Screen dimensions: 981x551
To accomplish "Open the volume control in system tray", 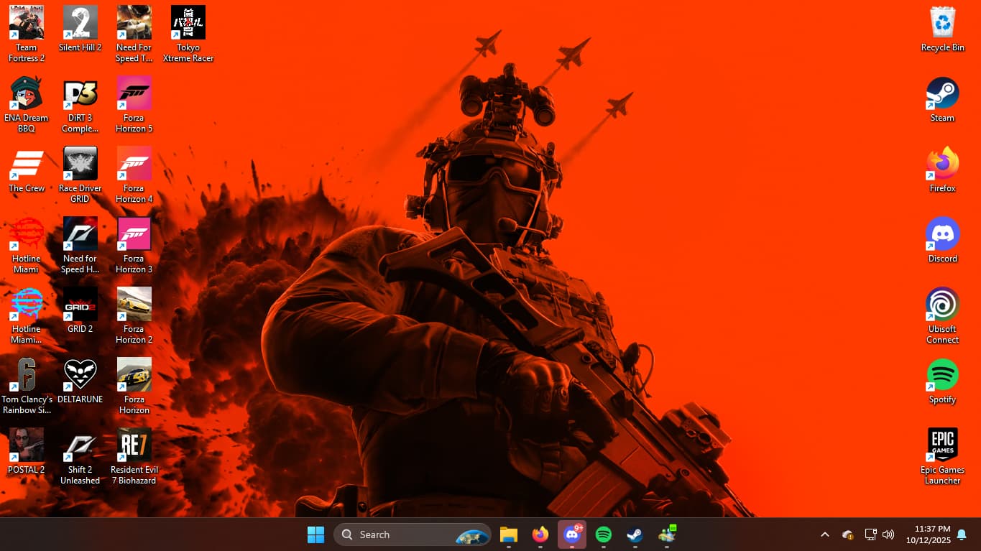I will click(x=888, y=534).
